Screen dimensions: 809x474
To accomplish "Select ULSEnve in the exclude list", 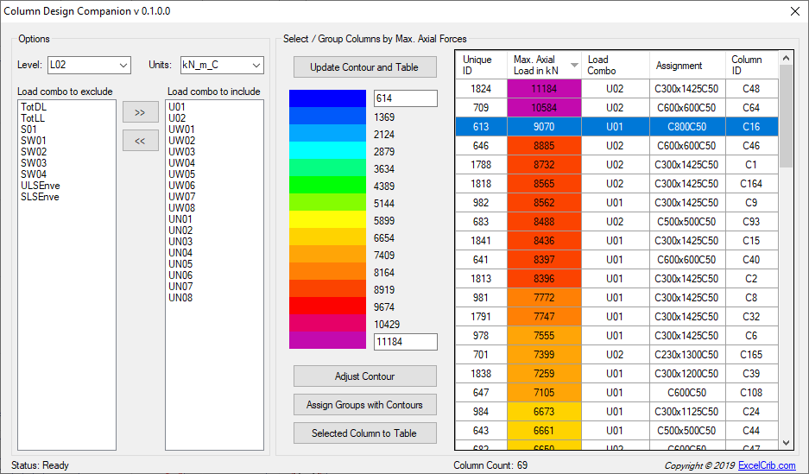I will coord(41,186).
